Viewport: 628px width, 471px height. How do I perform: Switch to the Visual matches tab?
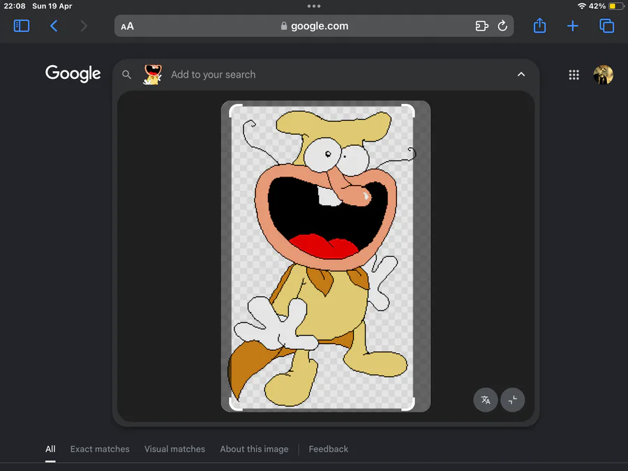point(174,449)
